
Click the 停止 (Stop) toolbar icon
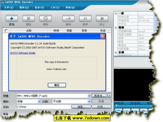(x=102, y=18)
